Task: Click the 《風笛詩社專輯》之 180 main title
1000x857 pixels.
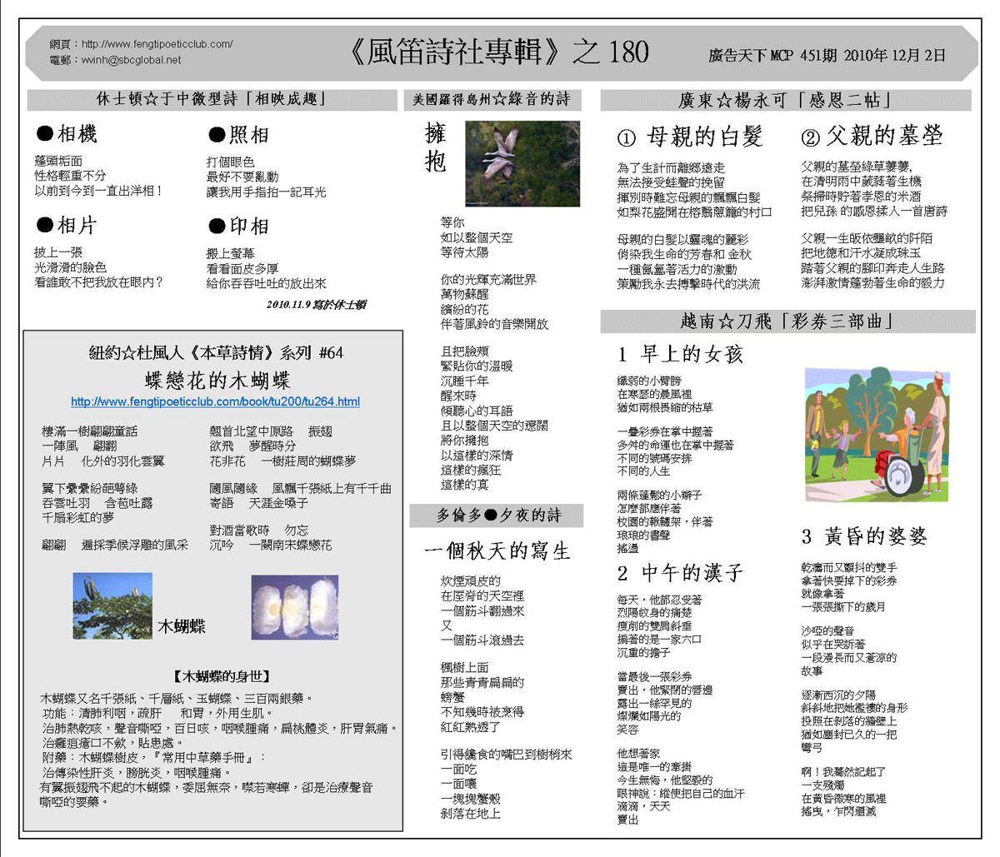Action: 498,52
